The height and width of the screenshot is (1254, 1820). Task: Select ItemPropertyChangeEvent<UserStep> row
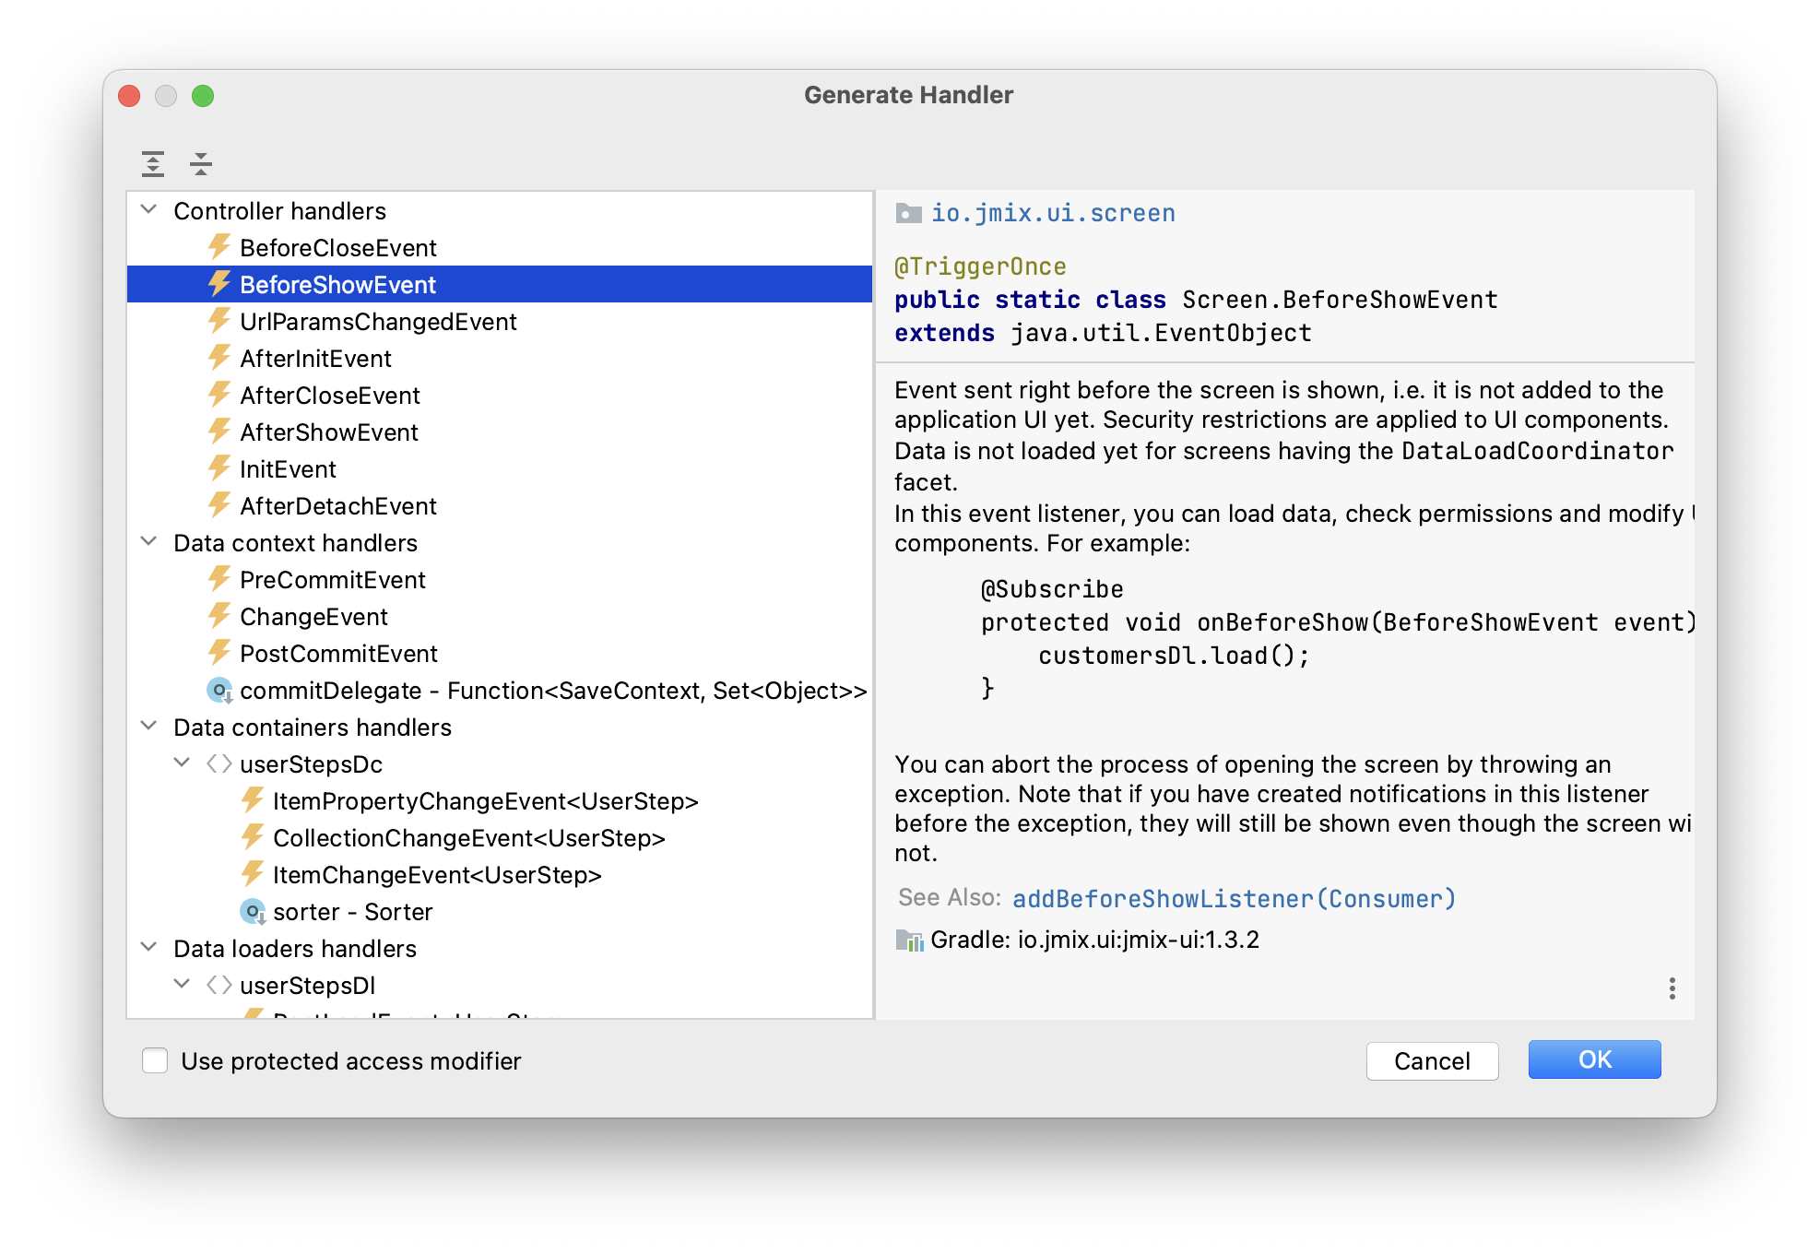(500, 800)
